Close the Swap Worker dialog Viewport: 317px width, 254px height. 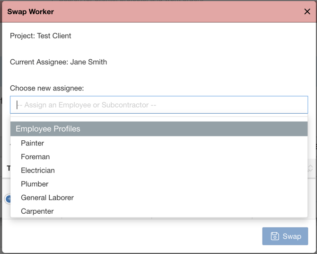[307, 11]
